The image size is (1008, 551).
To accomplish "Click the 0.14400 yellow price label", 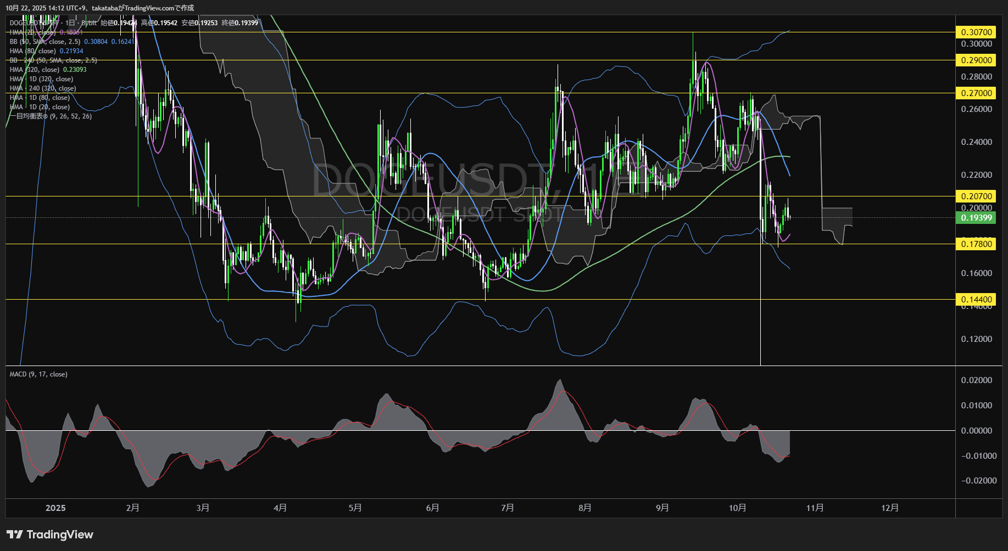I will pyautogui.click(x=976, y=299).
